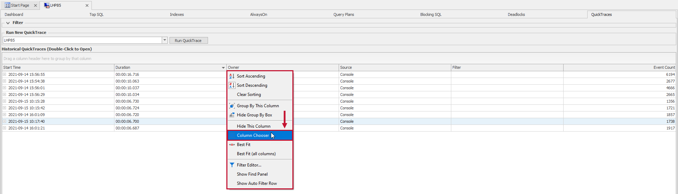Expand row 2021-09-14 15:56:29

pos(4,95)
